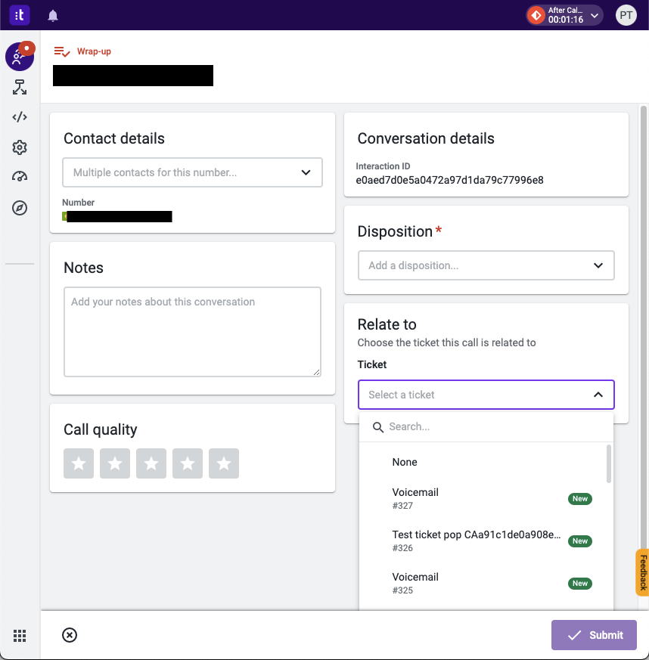Viewport: 649px width, 660px height.
Task: Click the Submit button
Action: 594,635
